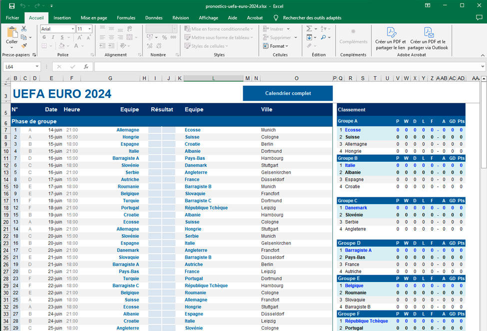Click the Fill down arrow icon
The width and height of the screenshot is (487, 331).
click(x=309, y=37)
